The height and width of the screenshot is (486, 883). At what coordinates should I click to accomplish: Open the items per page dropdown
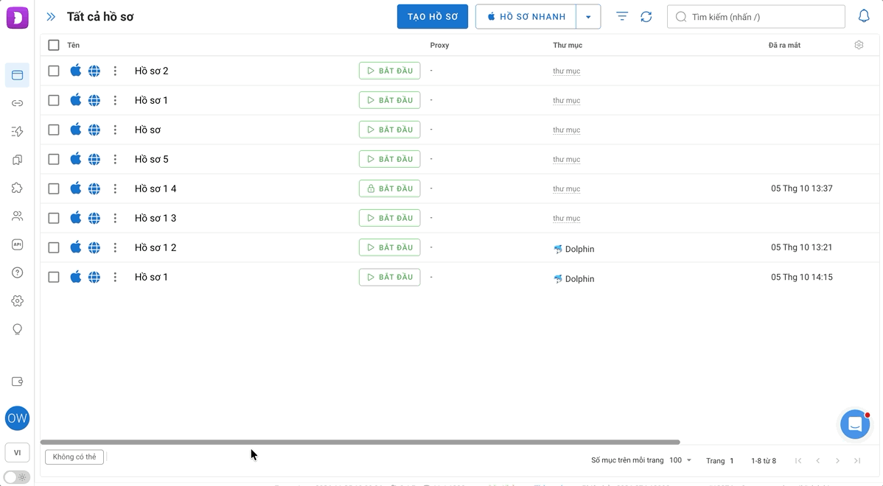click(680, 460)
